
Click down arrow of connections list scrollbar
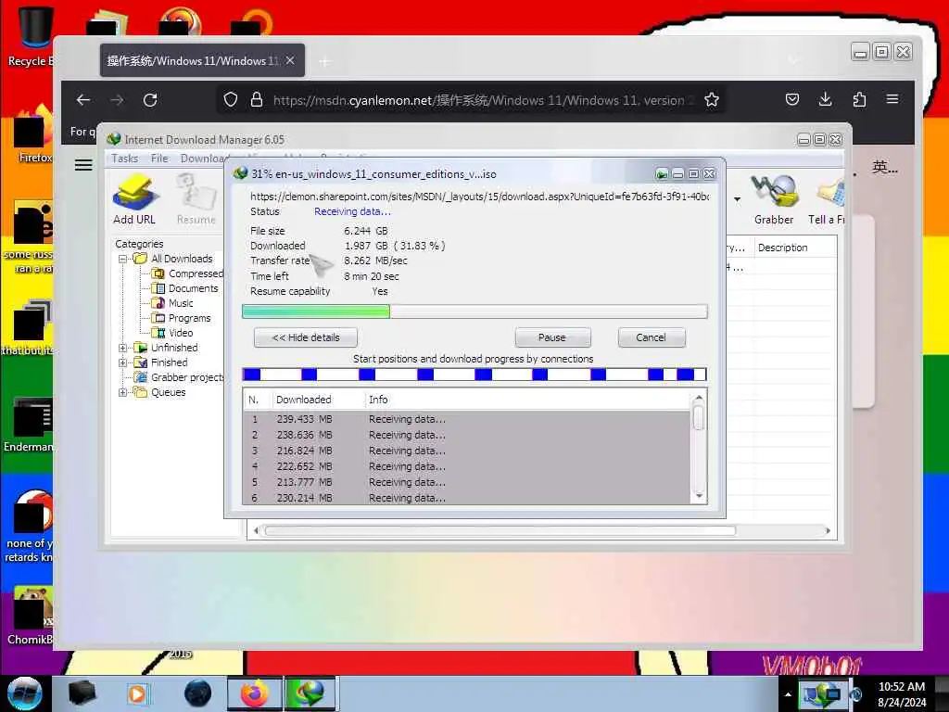[699, 497]
